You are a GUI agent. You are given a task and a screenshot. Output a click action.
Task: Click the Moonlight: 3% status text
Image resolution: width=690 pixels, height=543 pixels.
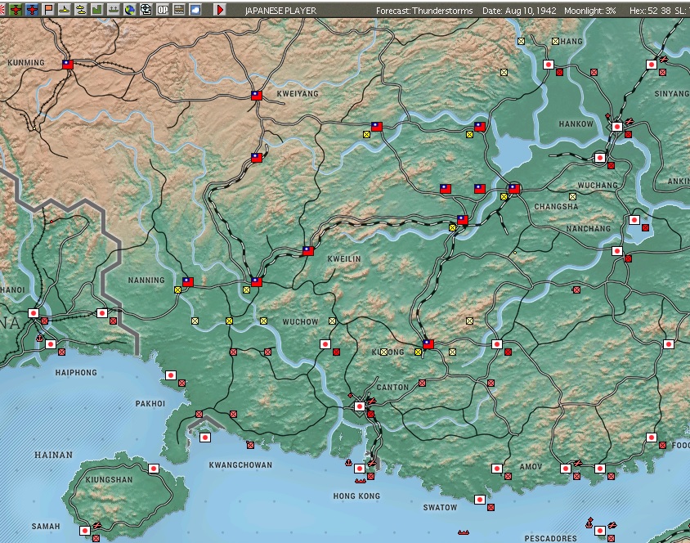(589, 11)
